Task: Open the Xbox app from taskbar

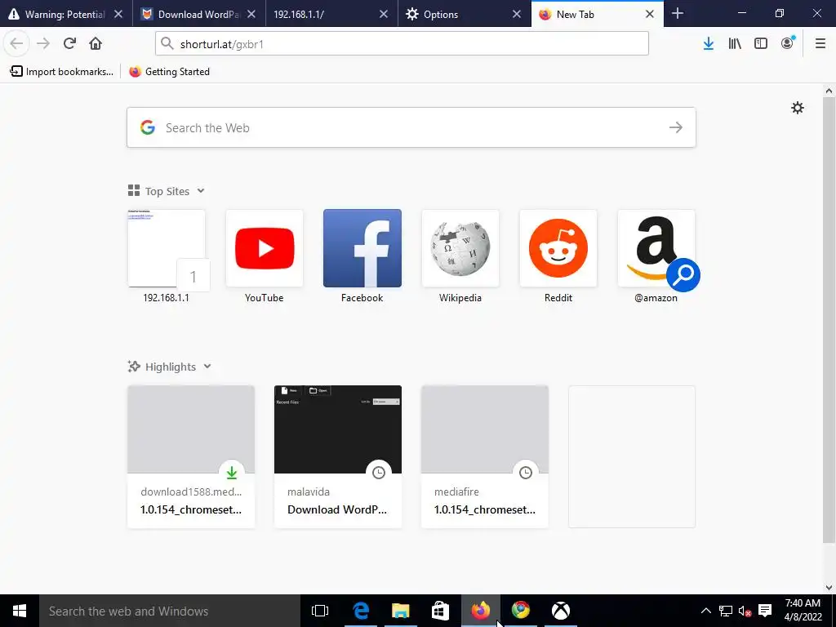Action: 560,611
